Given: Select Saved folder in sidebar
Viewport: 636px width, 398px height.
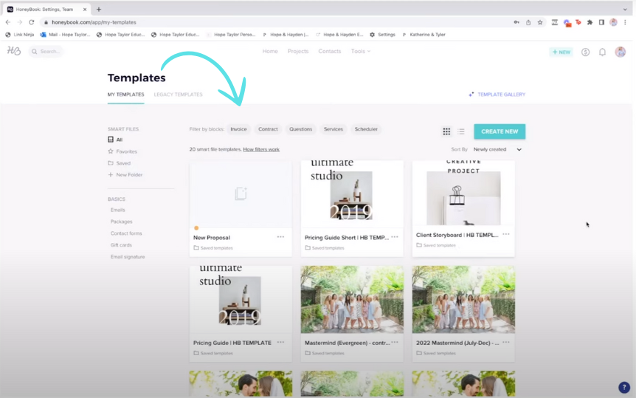Looking at the screenshot, I should coord(120,163).
